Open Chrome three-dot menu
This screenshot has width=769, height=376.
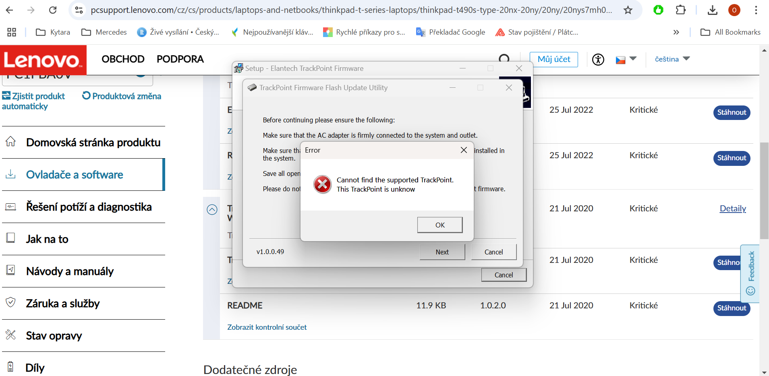[756, 10]
